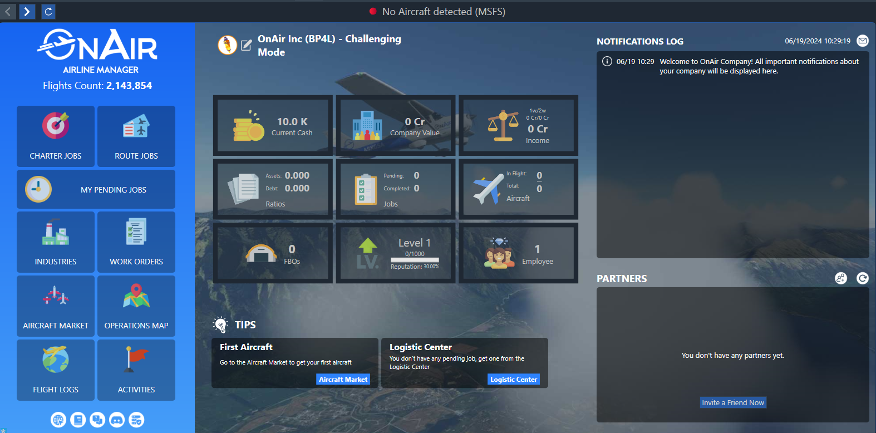Click the welcome notification info icon
The width and height of the screenshot is (876, 433).
pyautogui.click(x=607, y=61)
